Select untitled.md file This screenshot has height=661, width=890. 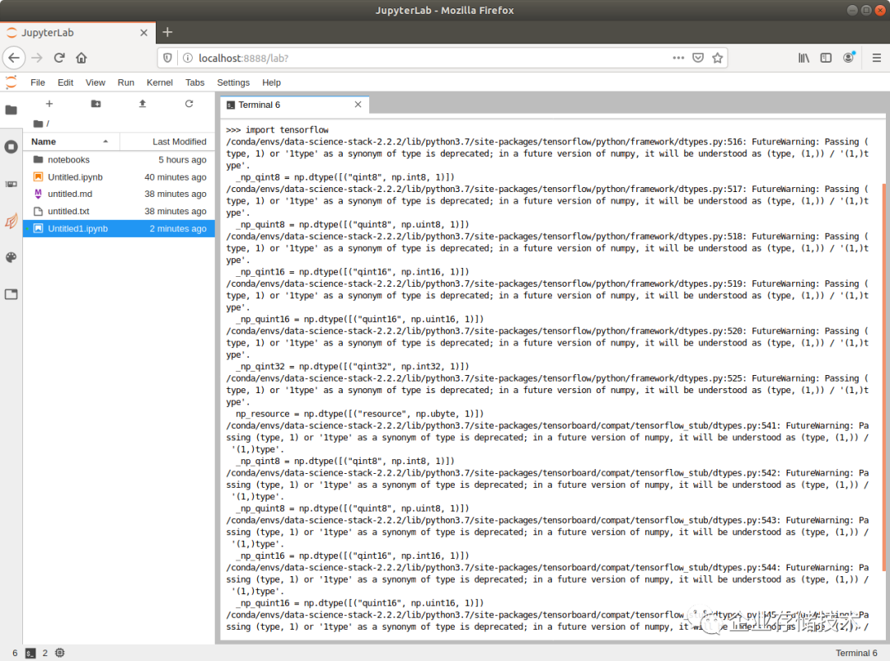pyautogui.click(x=119, y=194)
